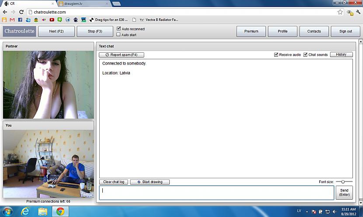Click the Sign out button
The height and width of the screenshot is (217, 363).
346,31
